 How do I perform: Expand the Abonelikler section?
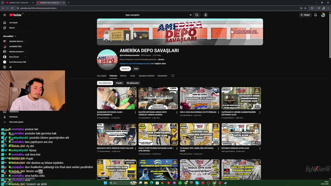[10, 36]
